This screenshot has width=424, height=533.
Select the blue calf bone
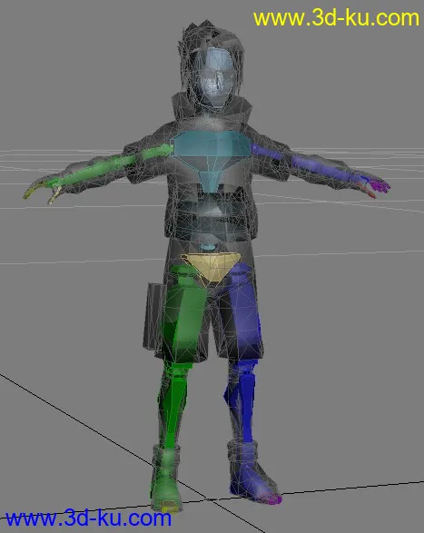tap(243, 401)
